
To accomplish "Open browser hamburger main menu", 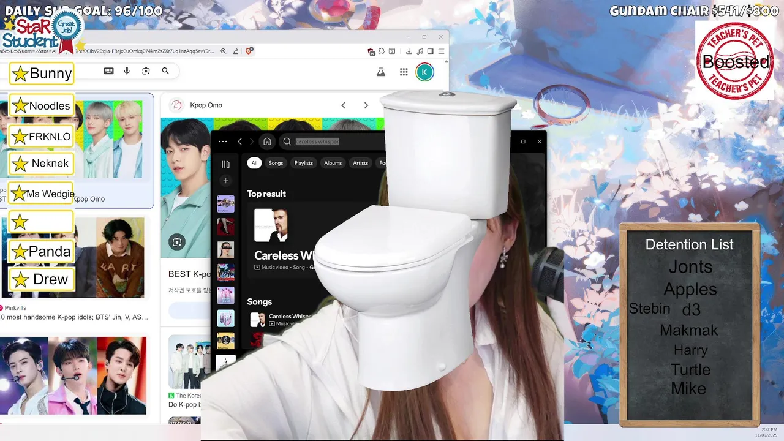I will point(441,51).
